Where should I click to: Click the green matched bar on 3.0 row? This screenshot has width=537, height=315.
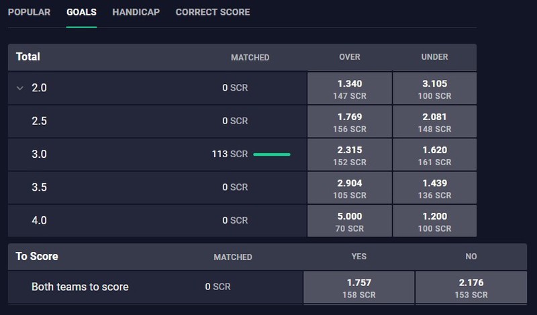pyautogui.click(x=272, y=154)
